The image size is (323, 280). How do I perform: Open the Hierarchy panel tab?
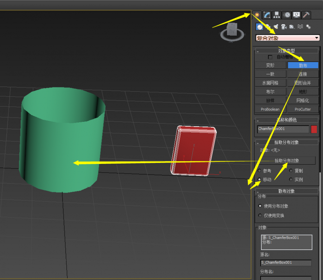[277, 15]
